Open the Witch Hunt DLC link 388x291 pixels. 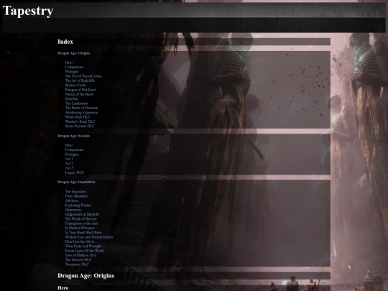pyautogui.click(x=78, y=117)
